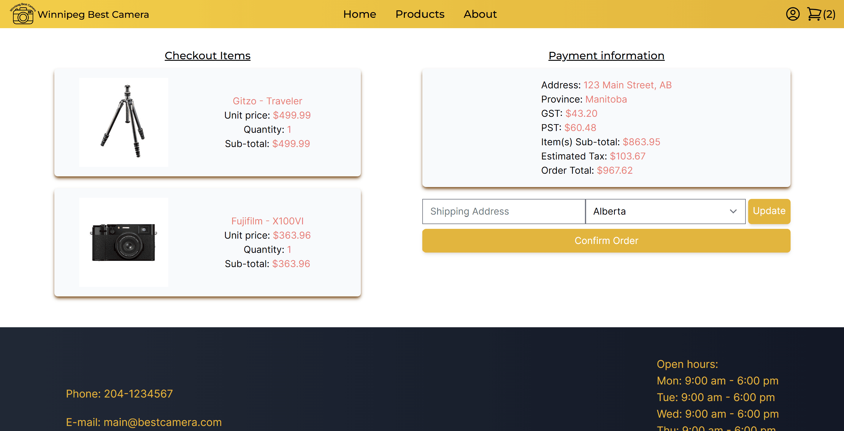Open the Products menu item
The width and height of the screenshot is (844, 431).
pos(420,14)
